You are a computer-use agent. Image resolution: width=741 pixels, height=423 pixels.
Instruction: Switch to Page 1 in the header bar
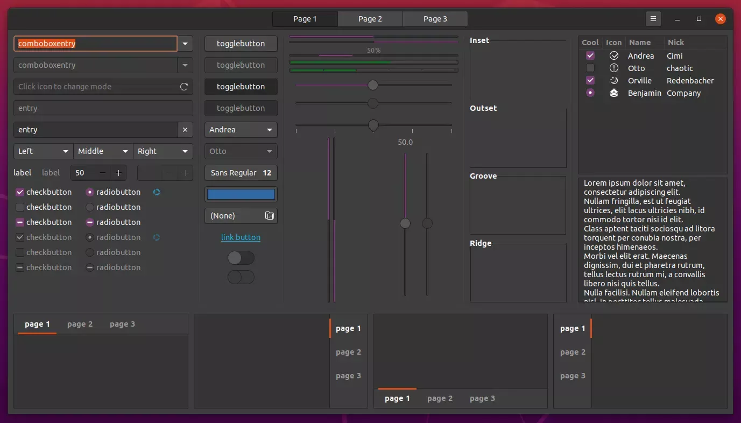(305, 19)
